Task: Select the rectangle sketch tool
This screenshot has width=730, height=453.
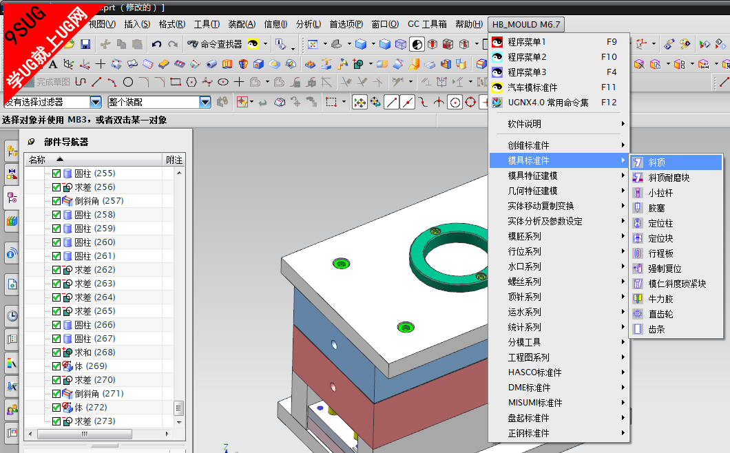Action: 176,83
